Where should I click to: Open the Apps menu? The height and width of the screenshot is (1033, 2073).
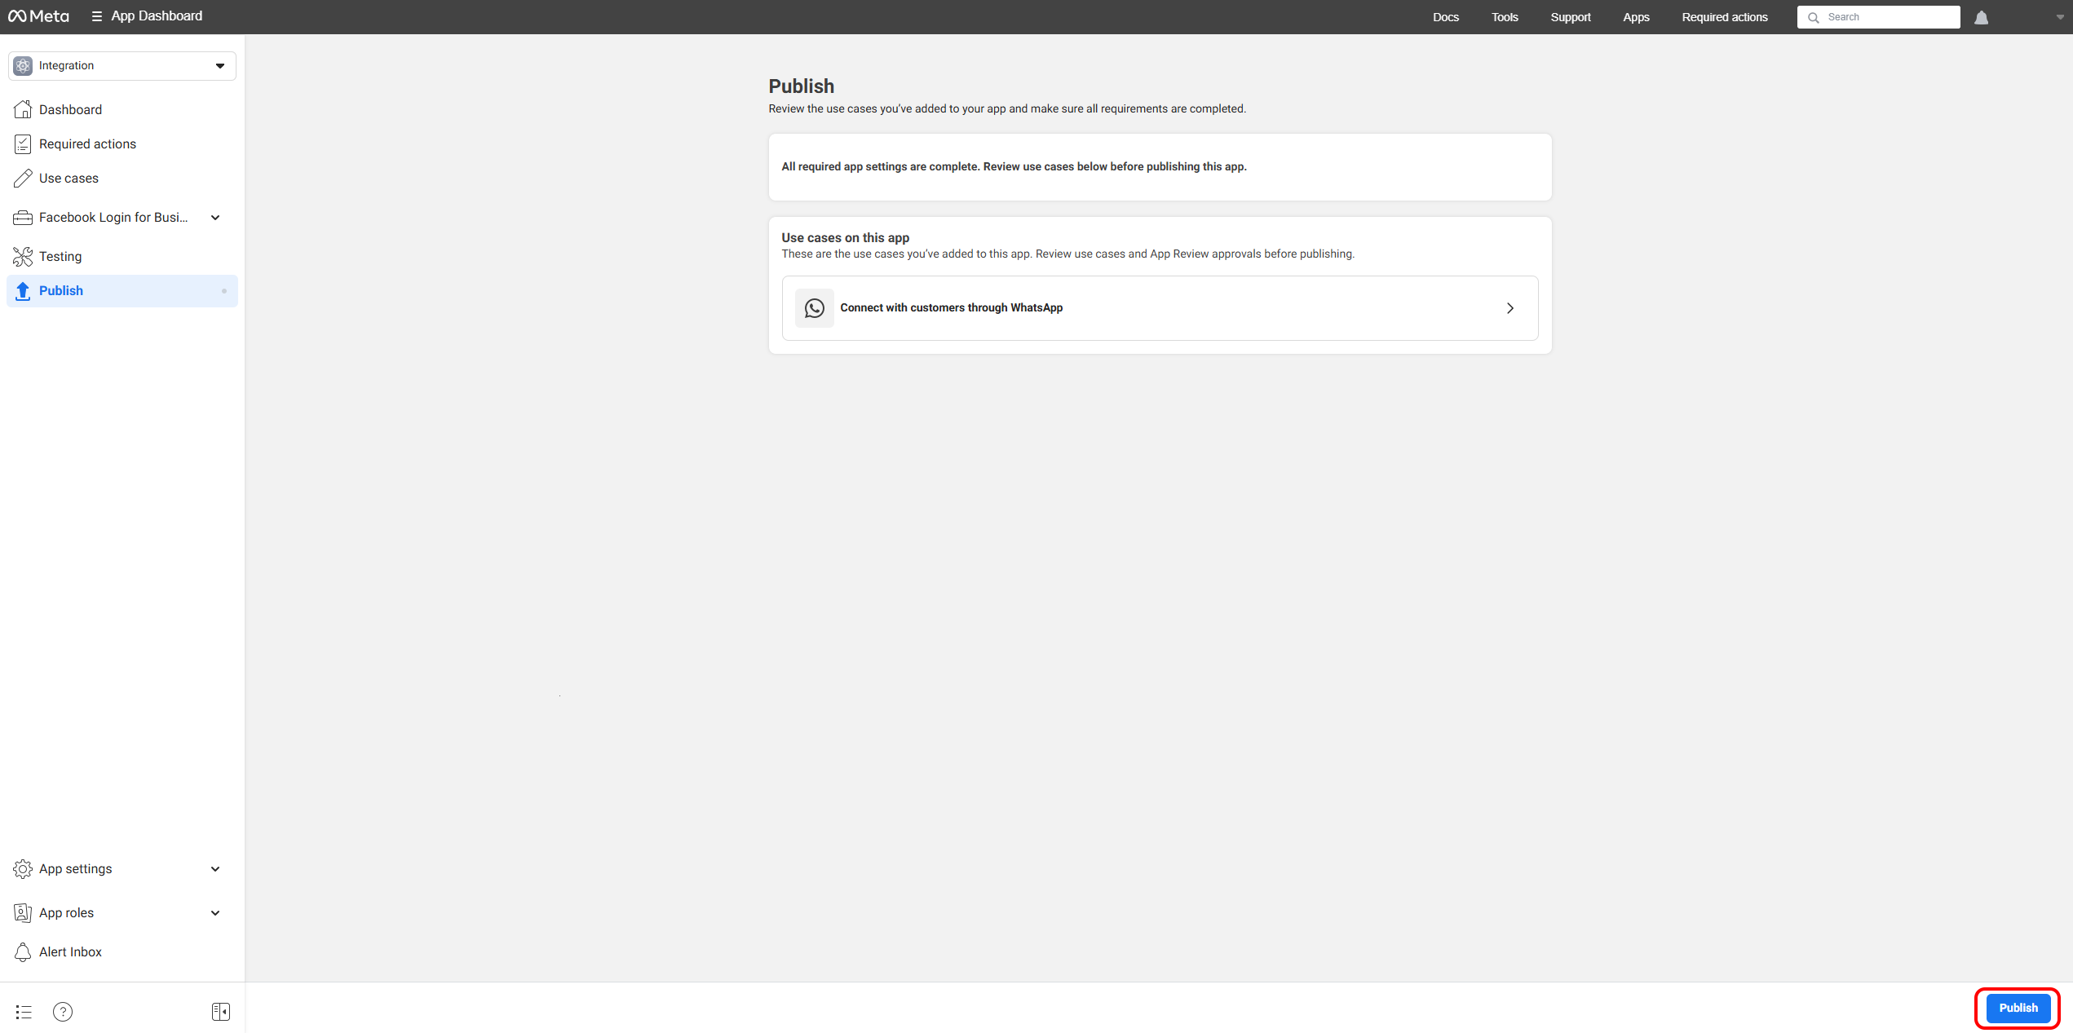click(1636, 17)
